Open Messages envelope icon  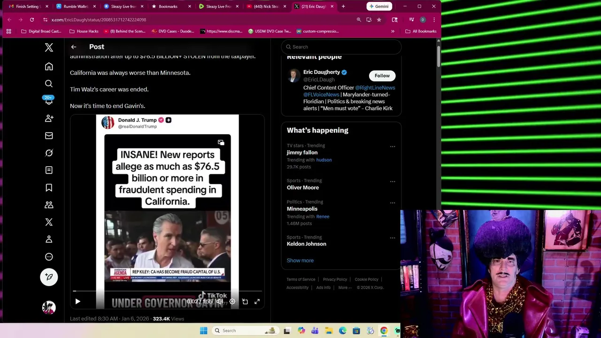[x=49, y=136]
